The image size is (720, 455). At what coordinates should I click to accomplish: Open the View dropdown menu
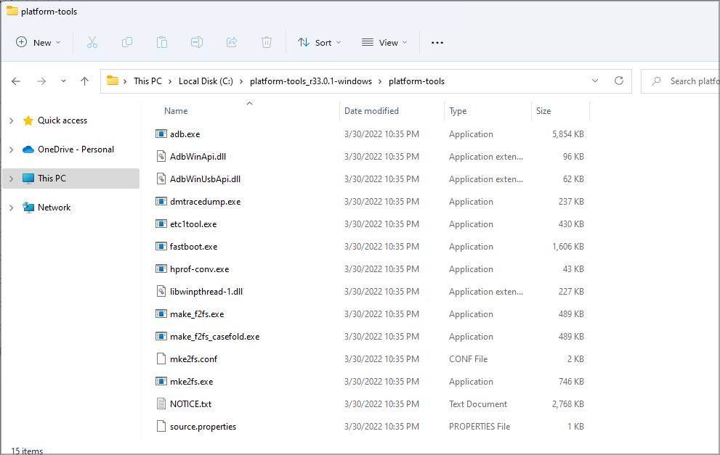384,42
